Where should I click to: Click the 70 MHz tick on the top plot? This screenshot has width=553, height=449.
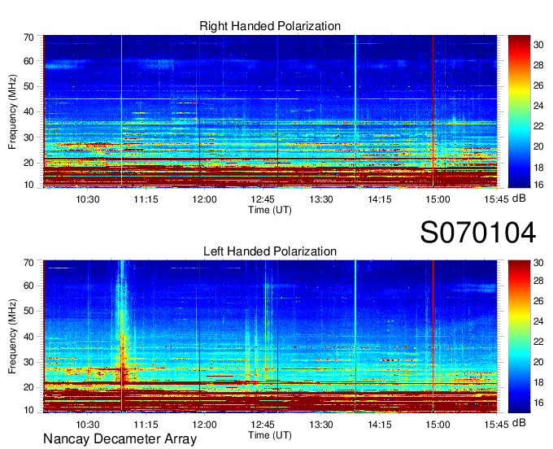(x=28, y=37)
